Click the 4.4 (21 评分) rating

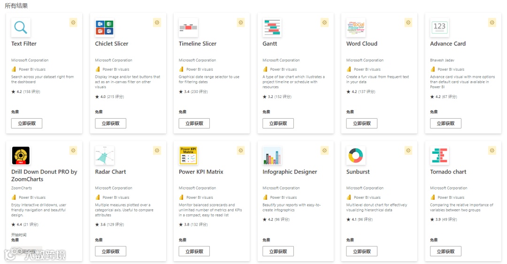coord(25,225)
